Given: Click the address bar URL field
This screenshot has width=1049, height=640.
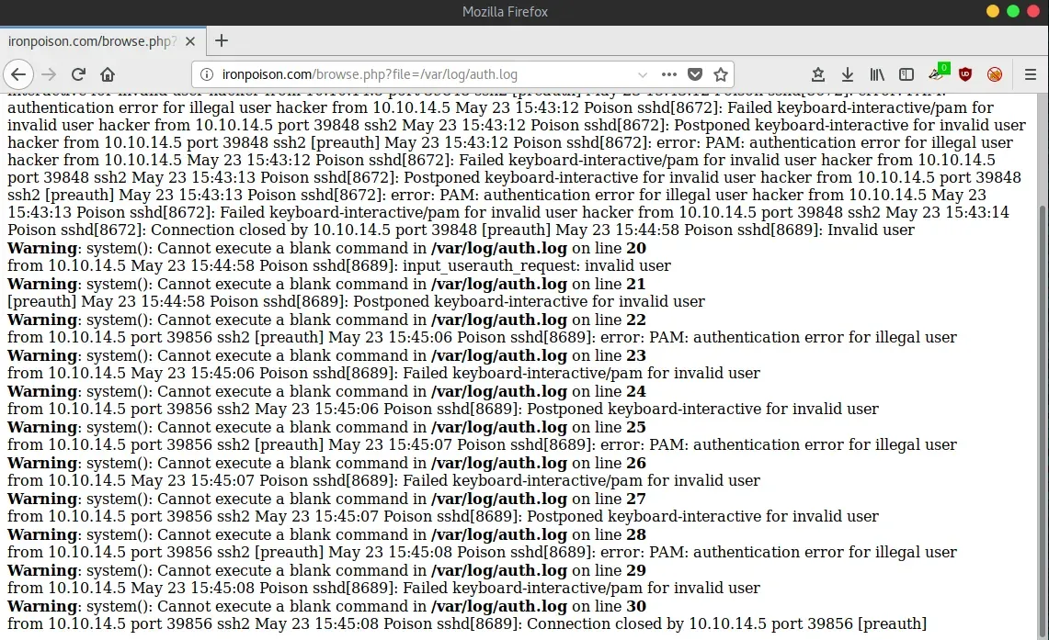Looking at the screenshot, I should (x=414, y=74).
